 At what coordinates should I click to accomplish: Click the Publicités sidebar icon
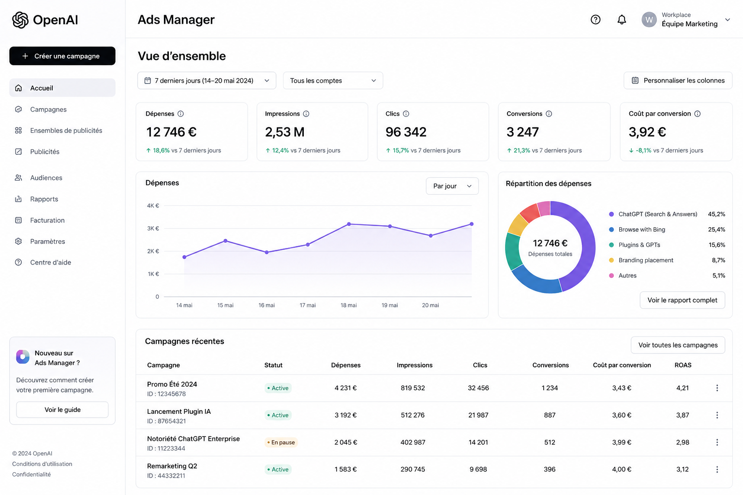click(18, 152)
